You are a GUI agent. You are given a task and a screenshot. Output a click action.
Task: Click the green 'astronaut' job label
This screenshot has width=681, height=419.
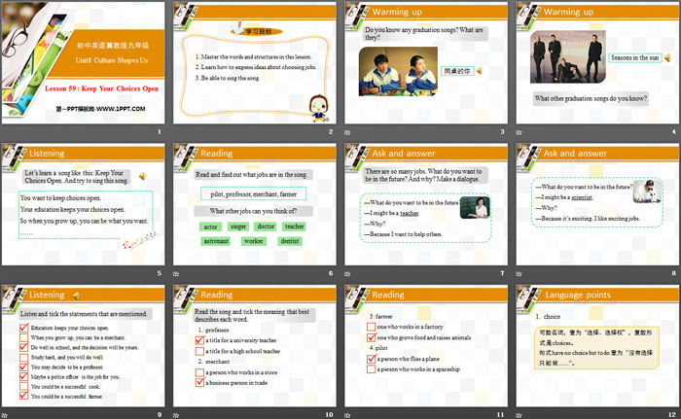(x=216, y=241)
